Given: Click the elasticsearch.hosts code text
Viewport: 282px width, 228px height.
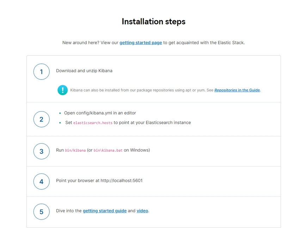Looking at the screenshot, I should 93,123.
